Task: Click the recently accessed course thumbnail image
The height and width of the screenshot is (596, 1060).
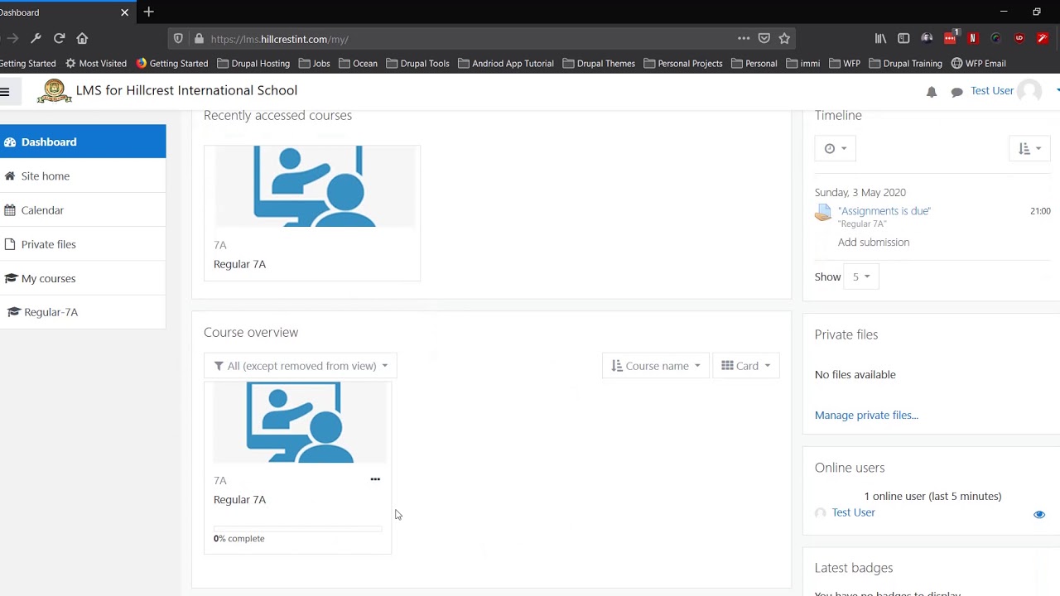Action: [x=312, y=186]
